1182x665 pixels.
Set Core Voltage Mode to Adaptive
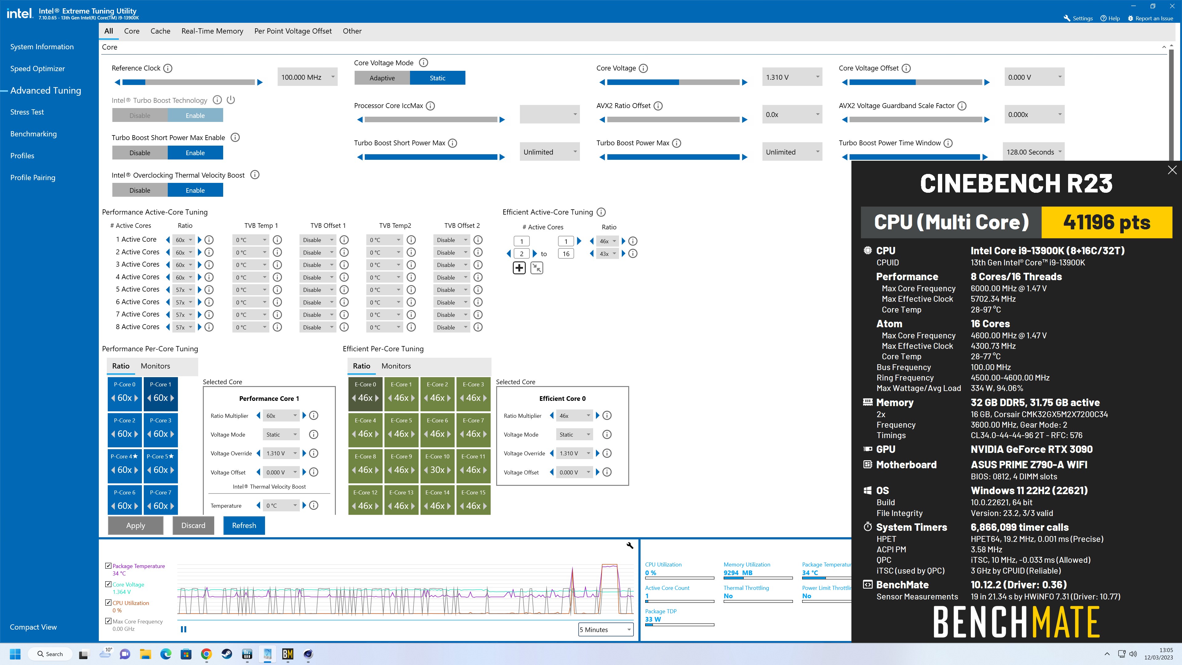tap(382, 78)
